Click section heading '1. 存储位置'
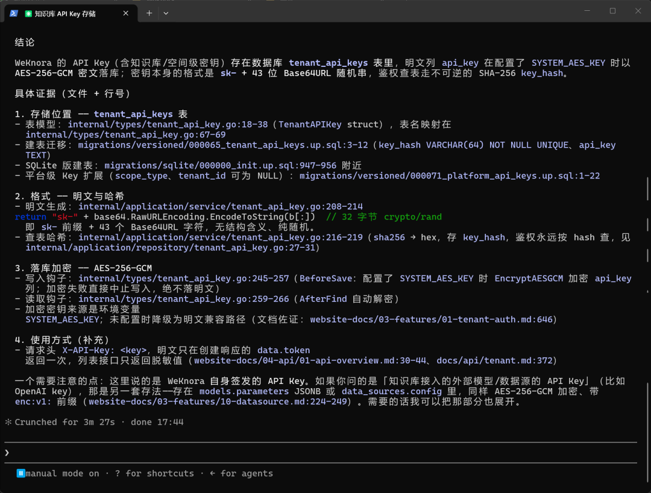651x493 pixels. pos(43,114)
